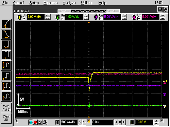Lower trigger level with the down stepper
The height and width of the screenshot is (127, 170).
point(156,124)
